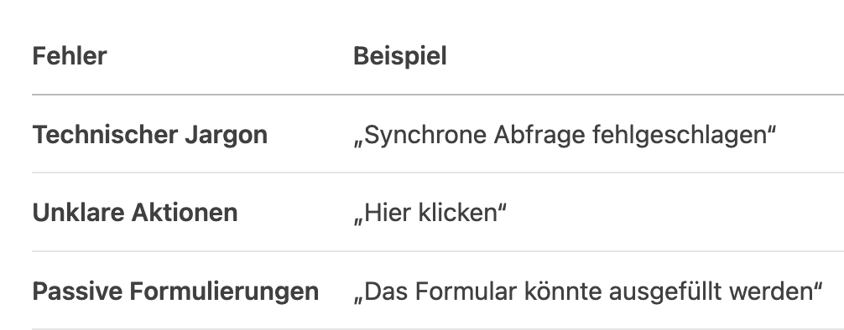This screenshot has width=844, height=330.
Task: Click the word Jargon in the first row
Action: (226, 135)
